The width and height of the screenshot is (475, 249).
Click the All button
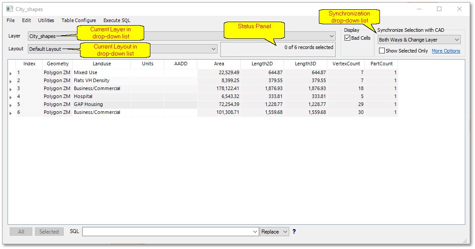click(21, 231)
